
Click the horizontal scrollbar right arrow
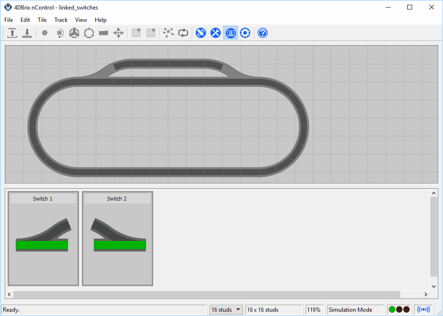[x=426, y=295]
